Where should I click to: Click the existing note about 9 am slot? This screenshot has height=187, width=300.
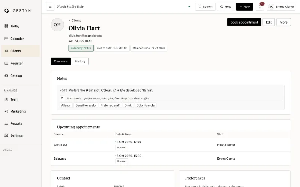pos(111,90)
